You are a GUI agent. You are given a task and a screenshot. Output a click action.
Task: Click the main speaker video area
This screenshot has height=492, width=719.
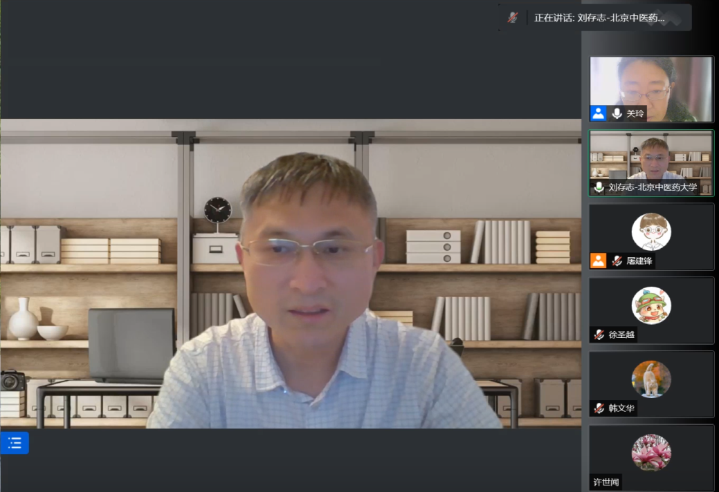(291, 276)
